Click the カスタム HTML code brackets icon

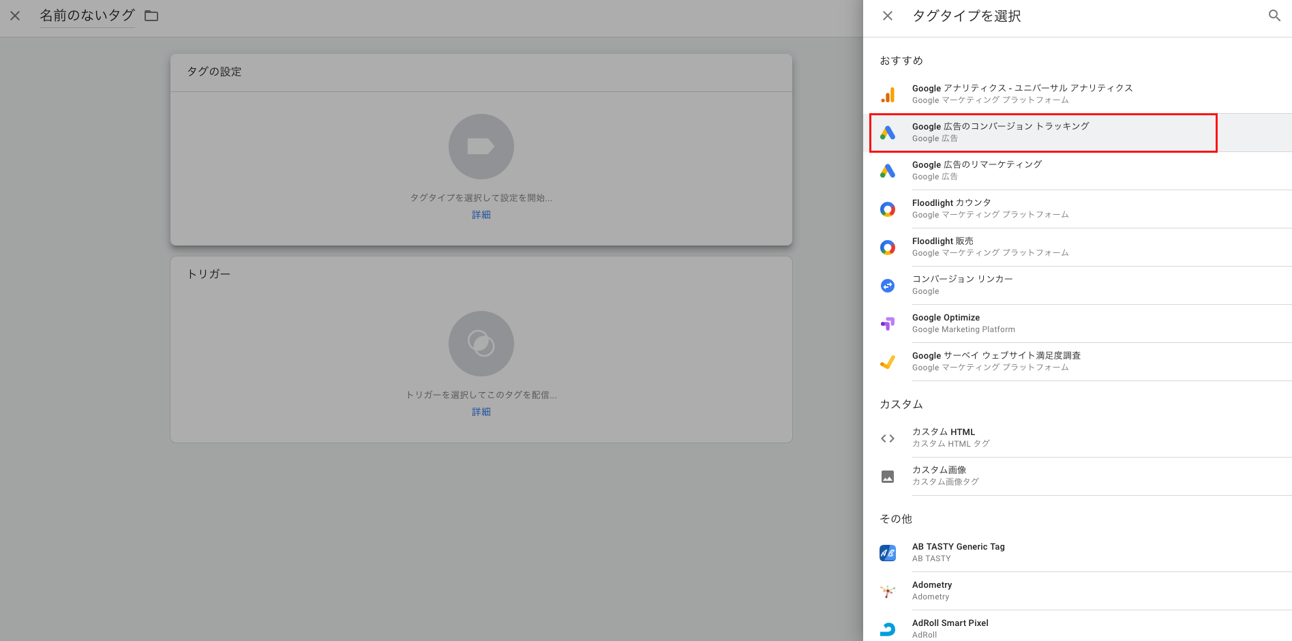point(887,438)
